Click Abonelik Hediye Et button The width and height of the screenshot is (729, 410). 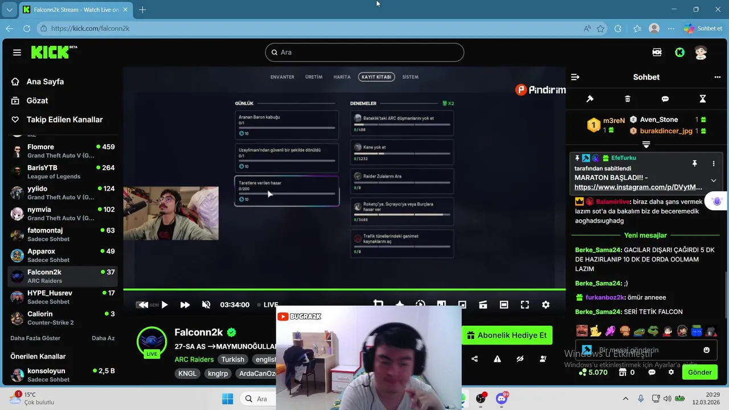tap(507, 335)
